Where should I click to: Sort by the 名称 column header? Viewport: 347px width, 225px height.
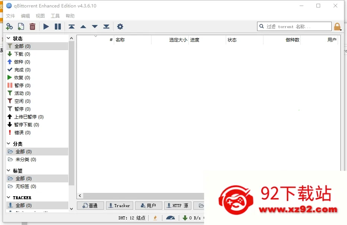point(132,40)
